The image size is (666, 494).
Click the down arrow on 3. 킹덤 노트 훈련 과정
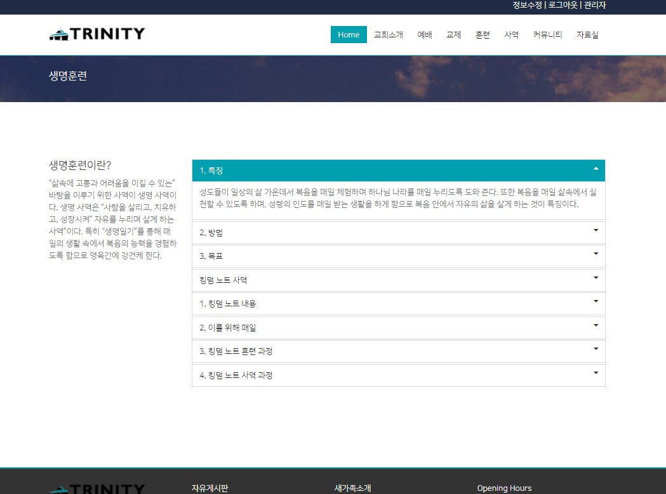pos(596,349)
